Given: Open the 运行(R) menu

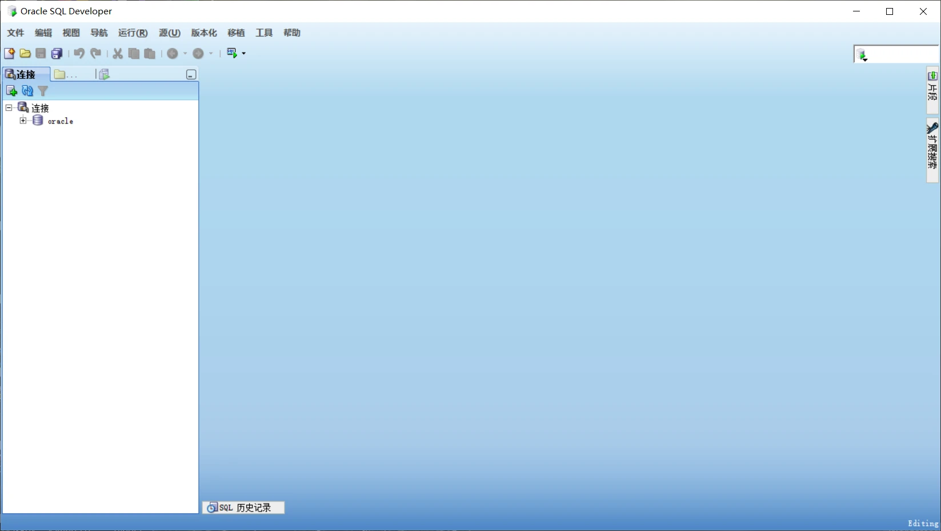Looking at the screenshot, I should coord(133,33).
